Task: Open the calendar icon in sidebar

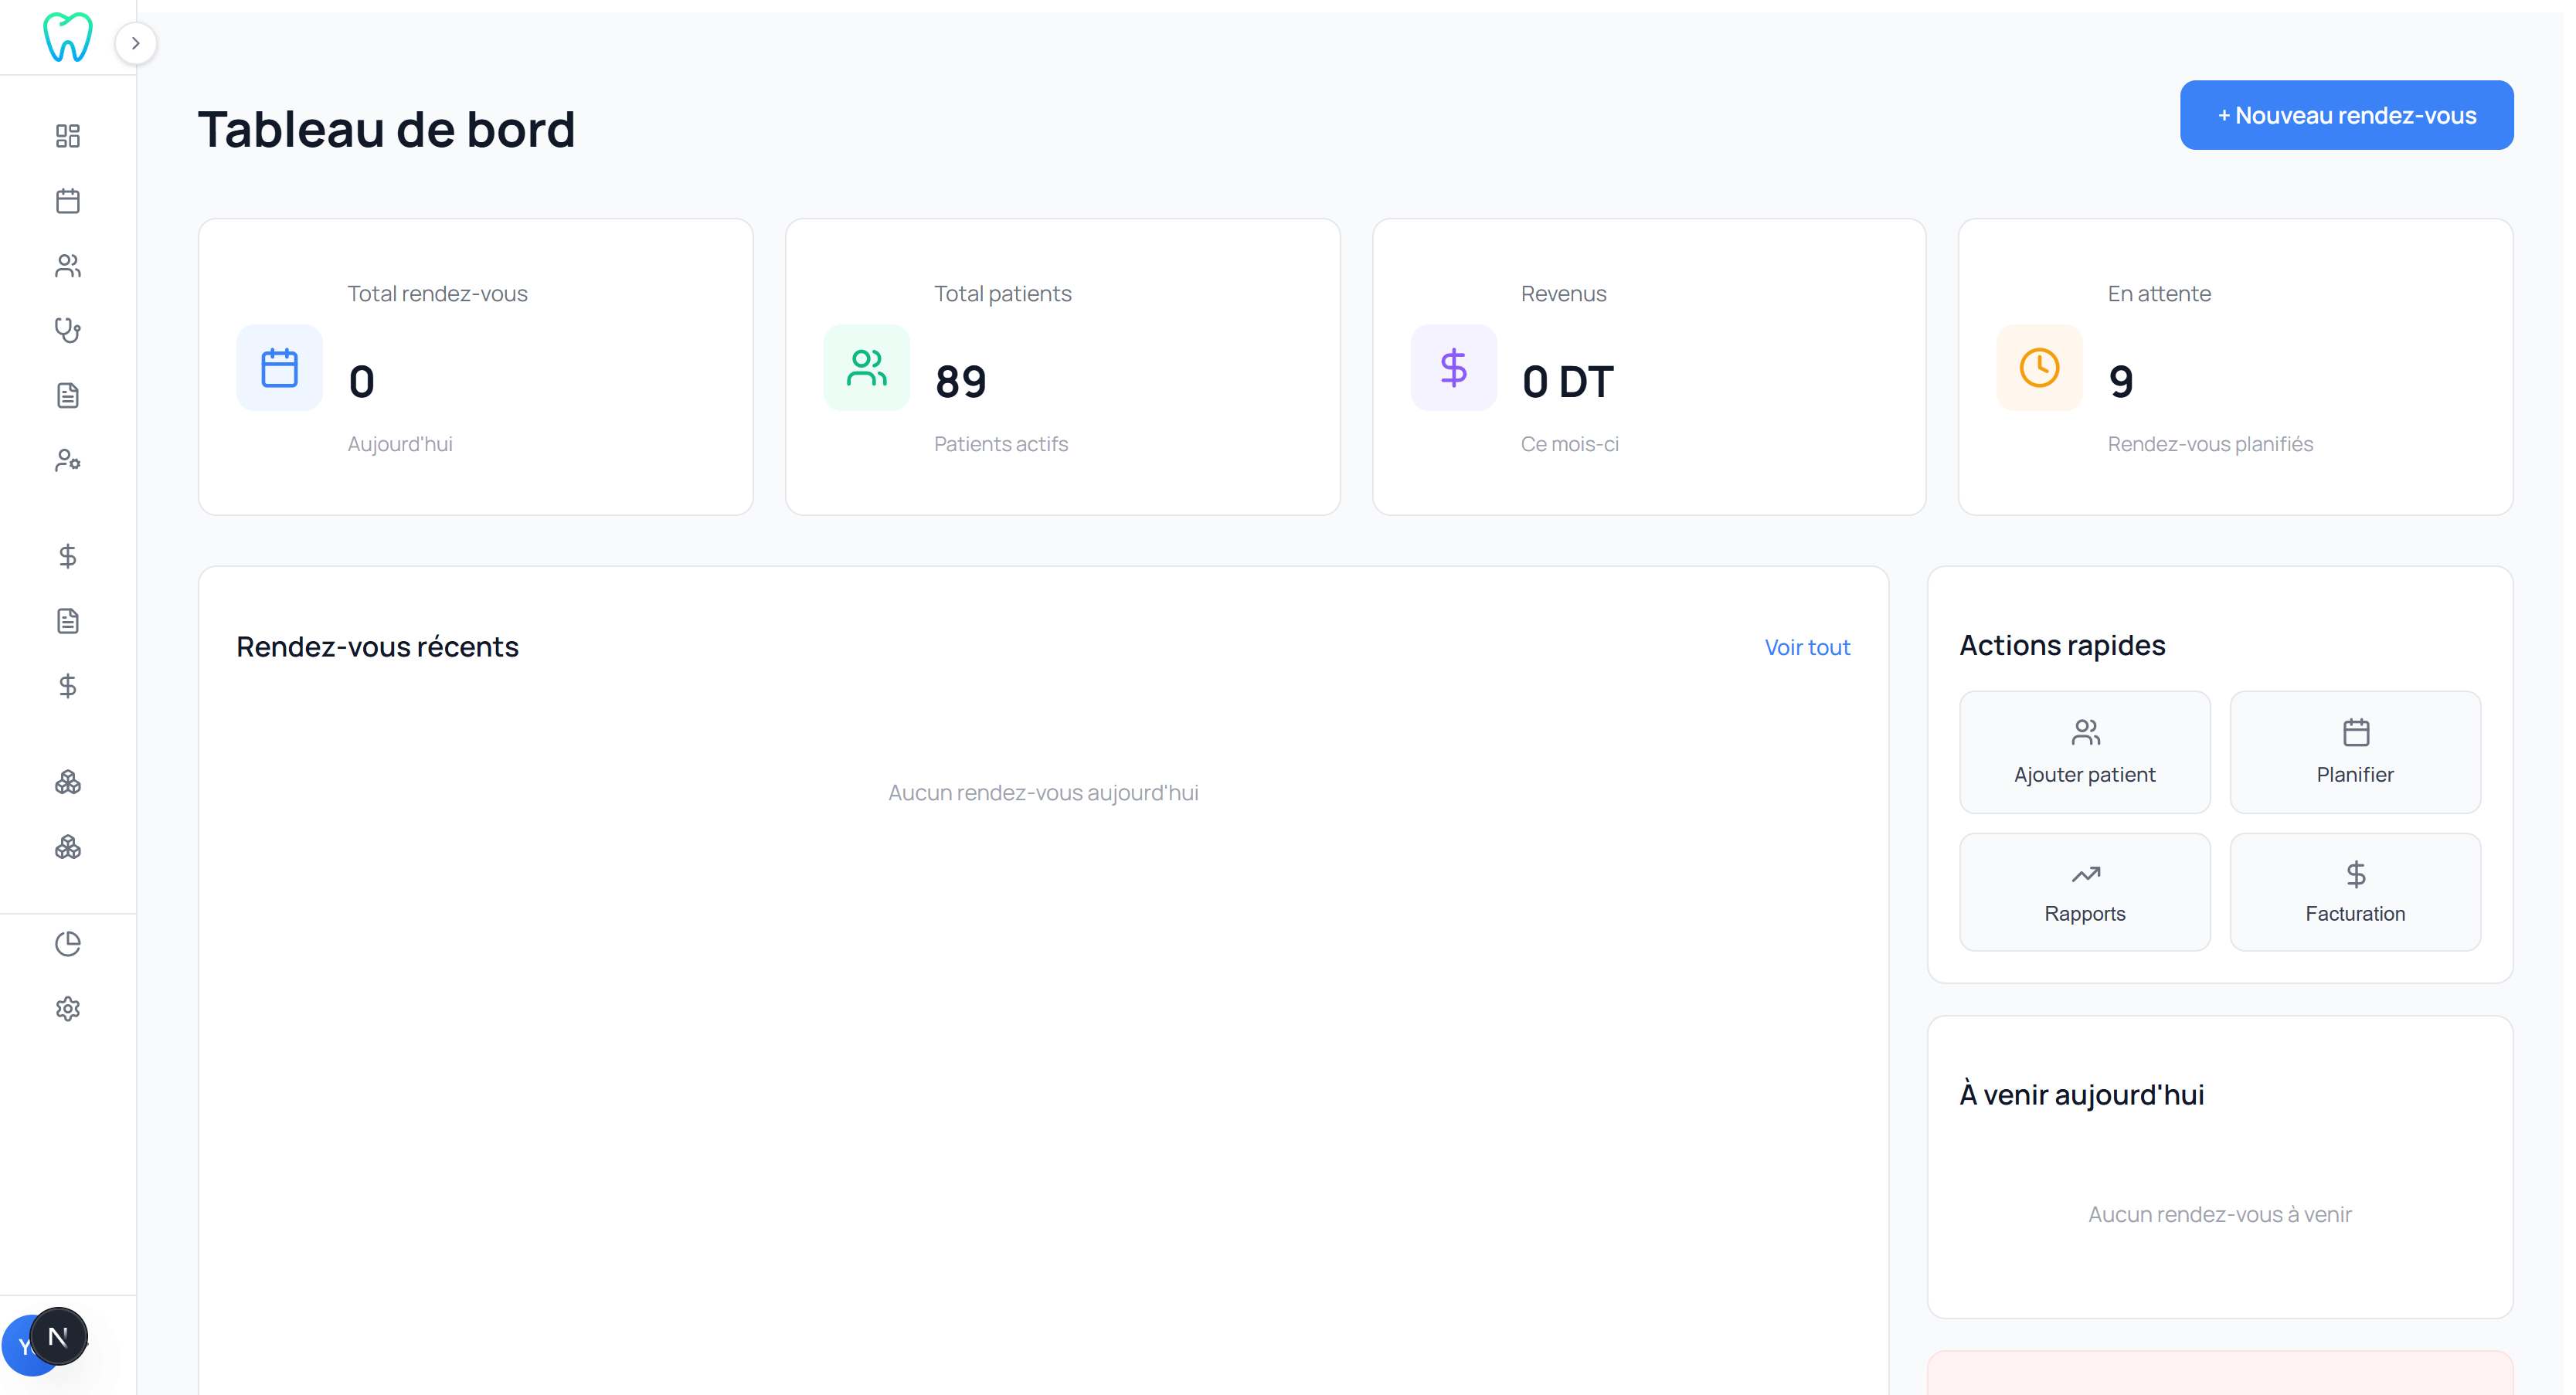Action: click(x=68, y=201)
